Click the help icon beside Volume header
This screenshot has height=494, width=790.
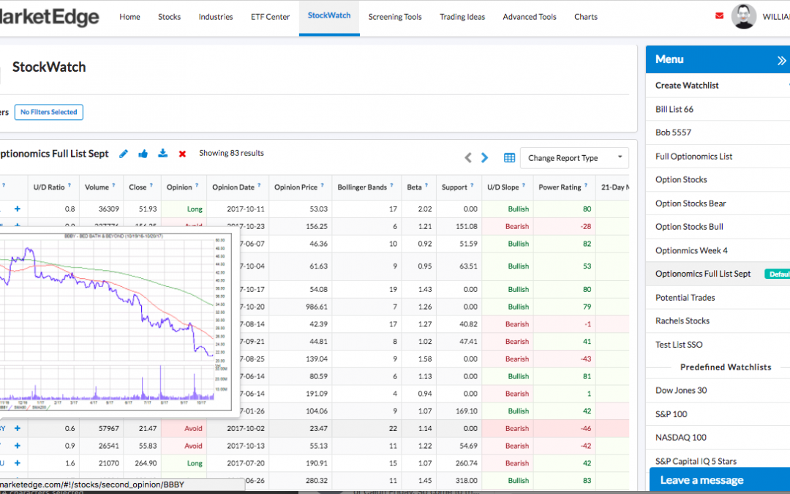(x=113, y=185)
